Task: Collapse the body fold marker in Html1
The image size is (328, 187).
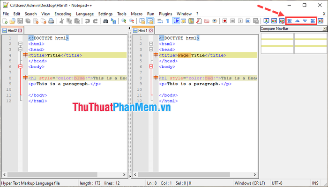Action: pos(151,66)
